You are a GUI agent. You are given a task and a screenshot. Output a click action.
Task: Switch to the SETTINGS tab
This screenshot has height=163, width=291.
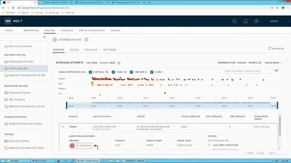110,50
